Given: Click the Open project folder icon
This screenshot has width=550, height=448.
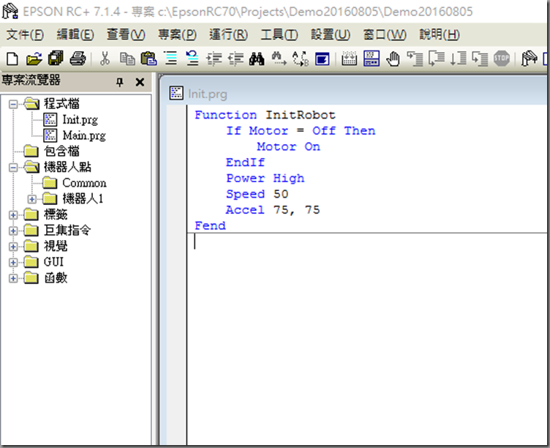Looking at the screenshot, I should pyautogui.click(x=34, y=59).
